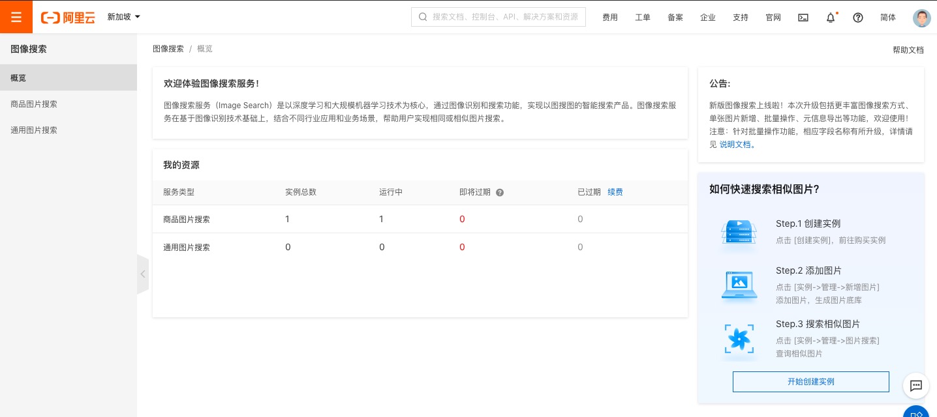Open the 备案 menu

click(675, 18)
